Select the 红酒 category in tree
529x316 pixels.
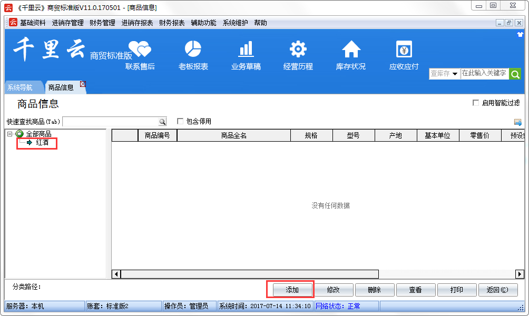tap(42, 142)
